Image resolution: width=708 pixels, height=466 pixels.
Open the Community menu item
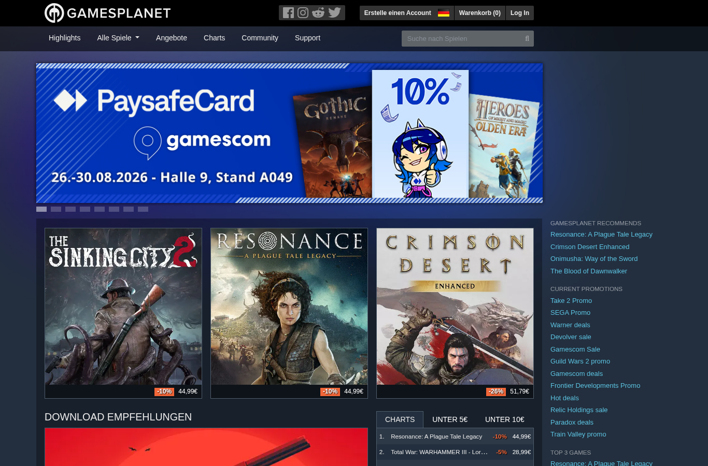(260, 38)
